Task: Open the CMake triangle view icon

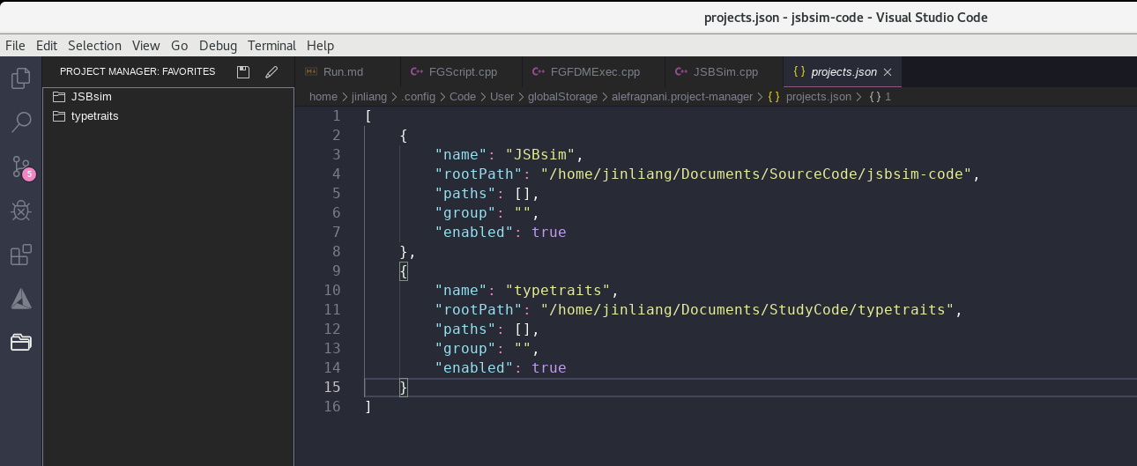Action: tap(21, 299)
